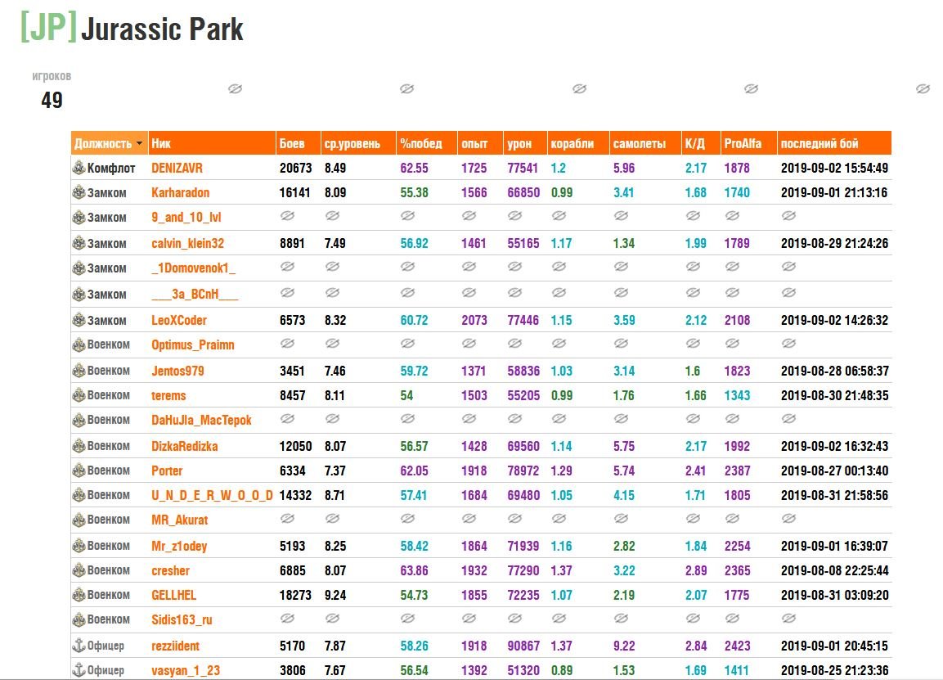Click hidden-eye icon in %побед column for _1Domovenok1_
The image size is (943, 680).
(408, 267)
